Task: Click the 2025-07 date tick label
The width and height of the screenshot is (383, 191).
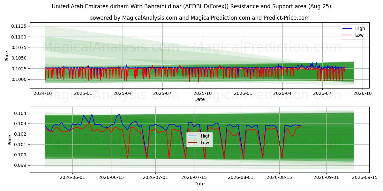Action: tap(162, 94)
